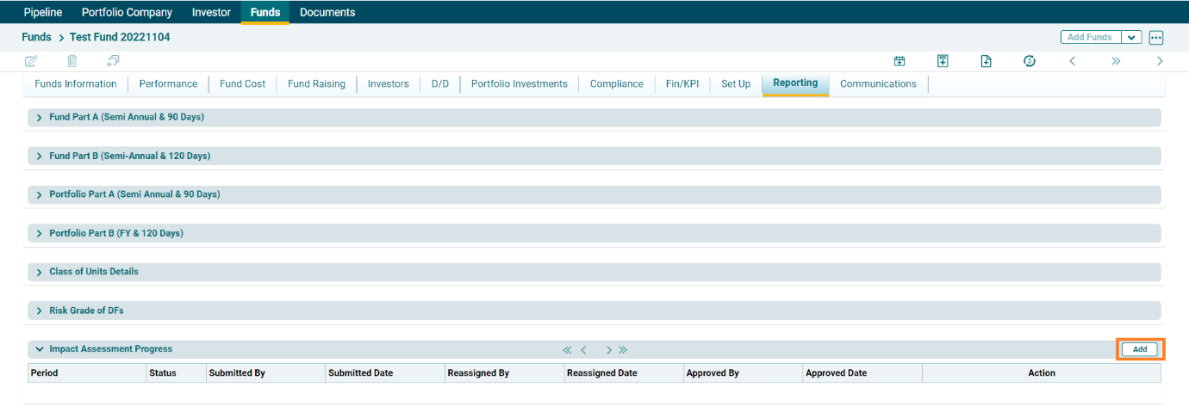1189x412 pixels.
Task: Click the add document icon
Action: [986, 61]
